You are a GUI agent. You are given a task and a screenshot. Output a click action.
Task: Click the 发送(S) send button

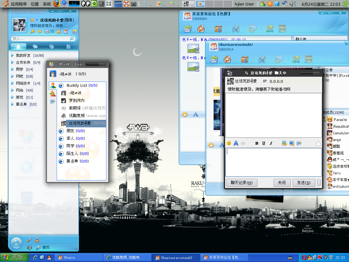coord(304,183)
